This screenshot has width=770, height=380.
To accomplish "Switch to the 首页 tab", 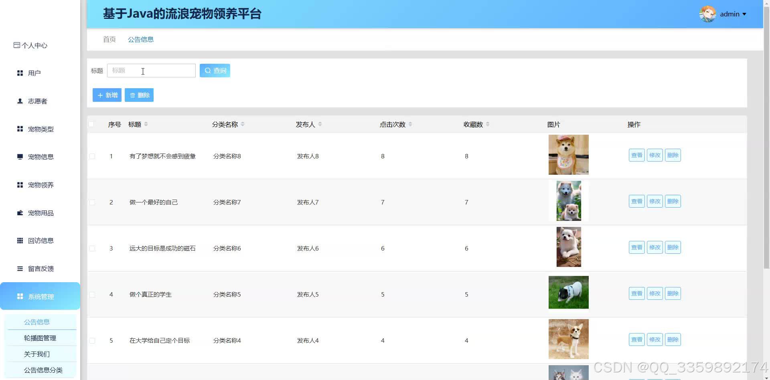I will pyautogui.click(x=109, y=39).
